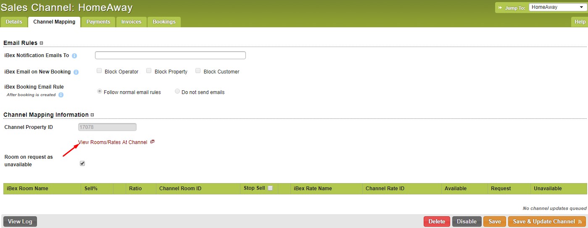Click the No channel updates queued text
The height and width of the screenshot is (228, 588).
pos(554,208)
